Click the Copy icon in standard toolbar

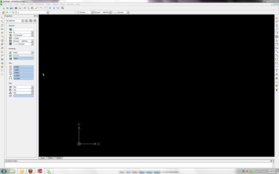coord(28,8)
